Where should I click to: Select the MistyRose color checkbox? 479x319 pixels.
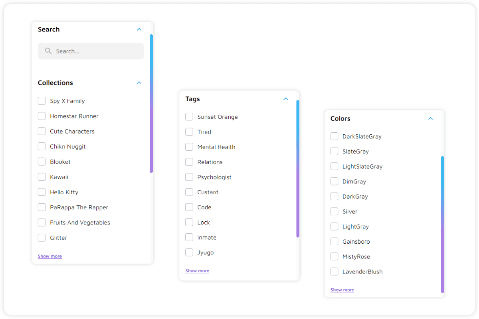click(x=335, y=256)
